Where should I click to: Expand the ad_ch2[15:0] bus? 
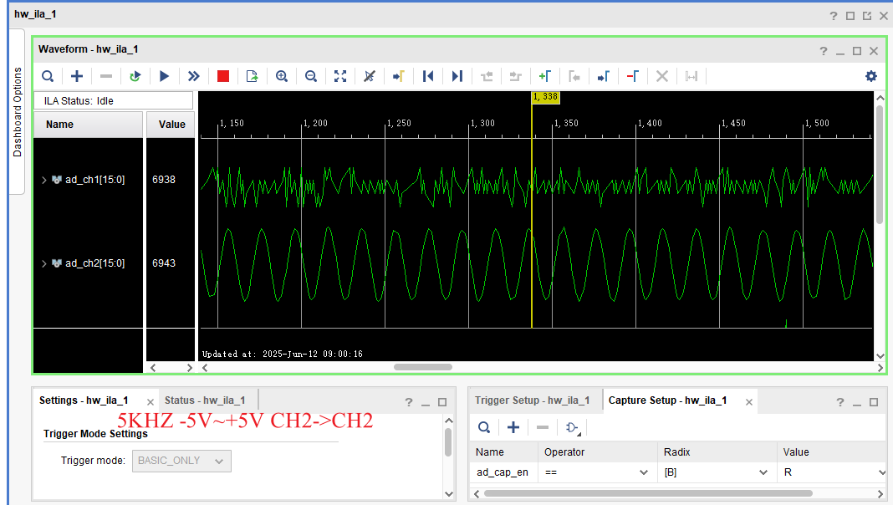point(43,263)
